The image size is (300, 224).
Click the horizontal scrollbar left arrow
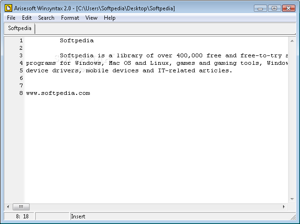[8, 207]
